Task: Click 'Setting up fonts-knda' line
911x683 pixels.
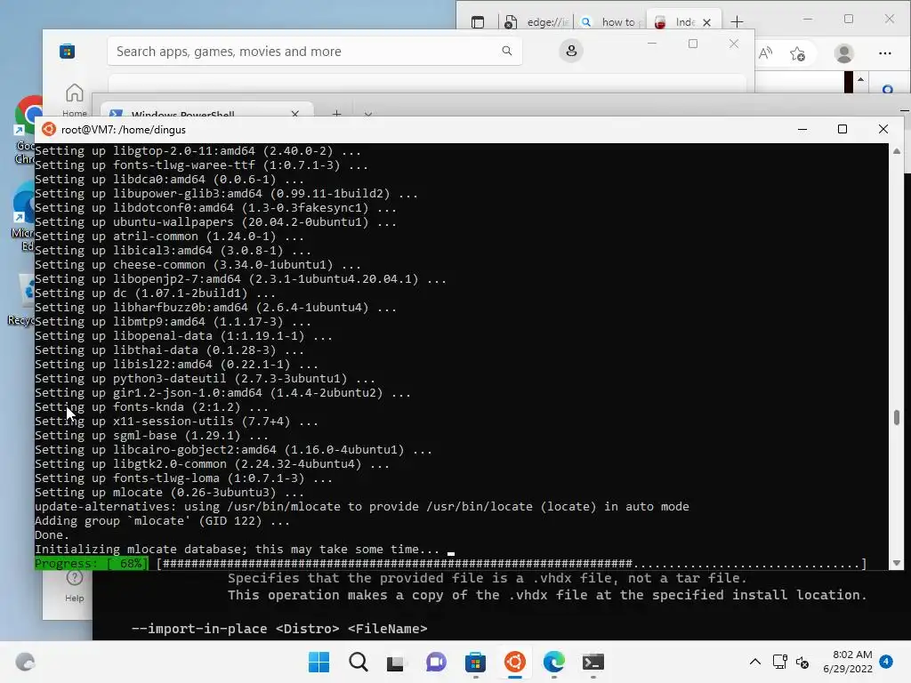Action: [151, 406]
